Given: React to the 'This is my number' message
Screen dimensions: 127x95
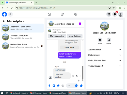Looking at the screenshot, I should click(x=73, y=76).
